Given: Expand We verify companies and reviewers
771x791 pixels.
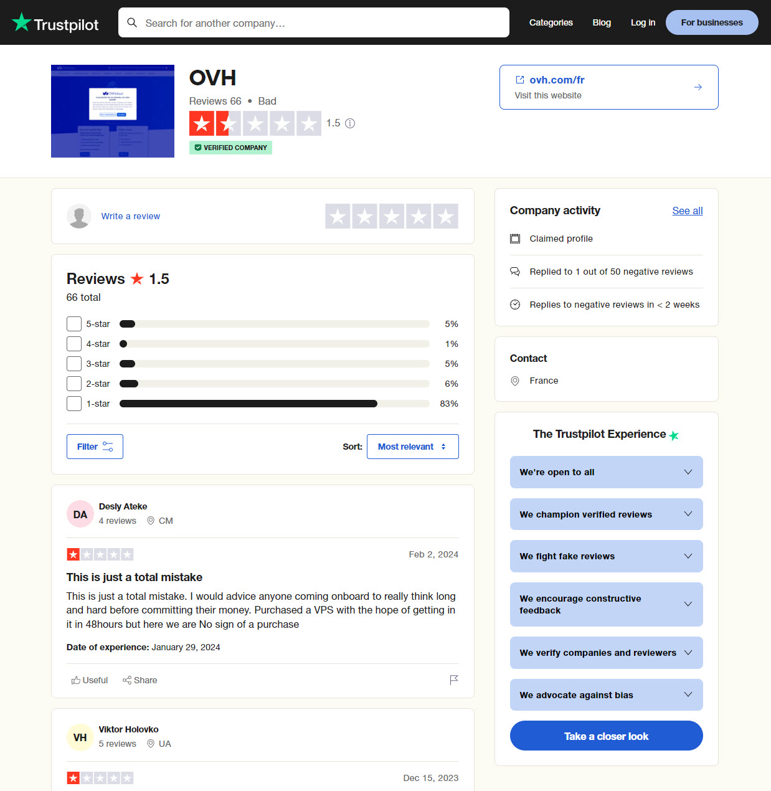Looking at the screenshot, I should [x=607, y=653].
